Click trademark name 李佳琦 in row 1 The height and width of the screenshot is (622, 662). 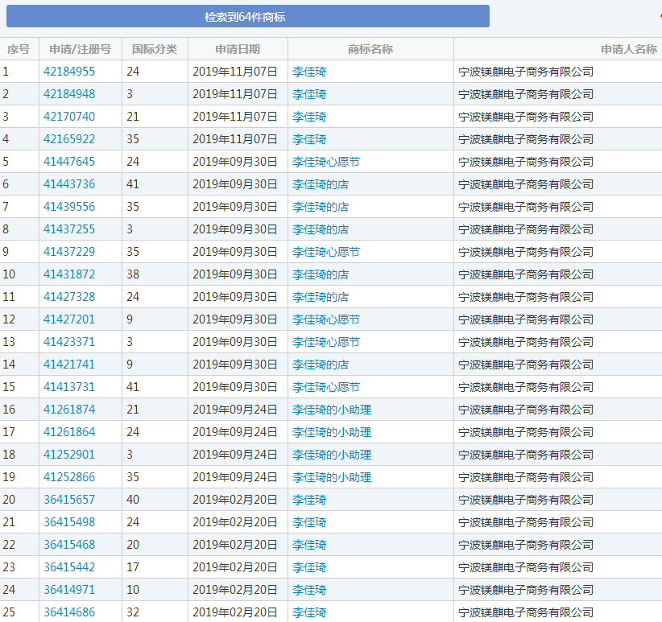tap(309, 71)
